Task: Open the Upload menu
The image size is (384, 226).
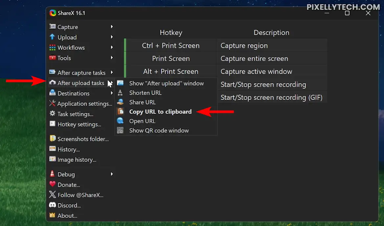Action: click(81, 37)
